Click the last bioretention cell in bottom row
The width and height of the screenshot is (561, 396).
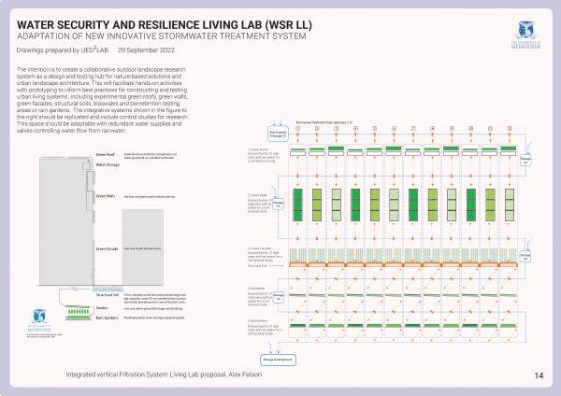(x=509, y=326)
